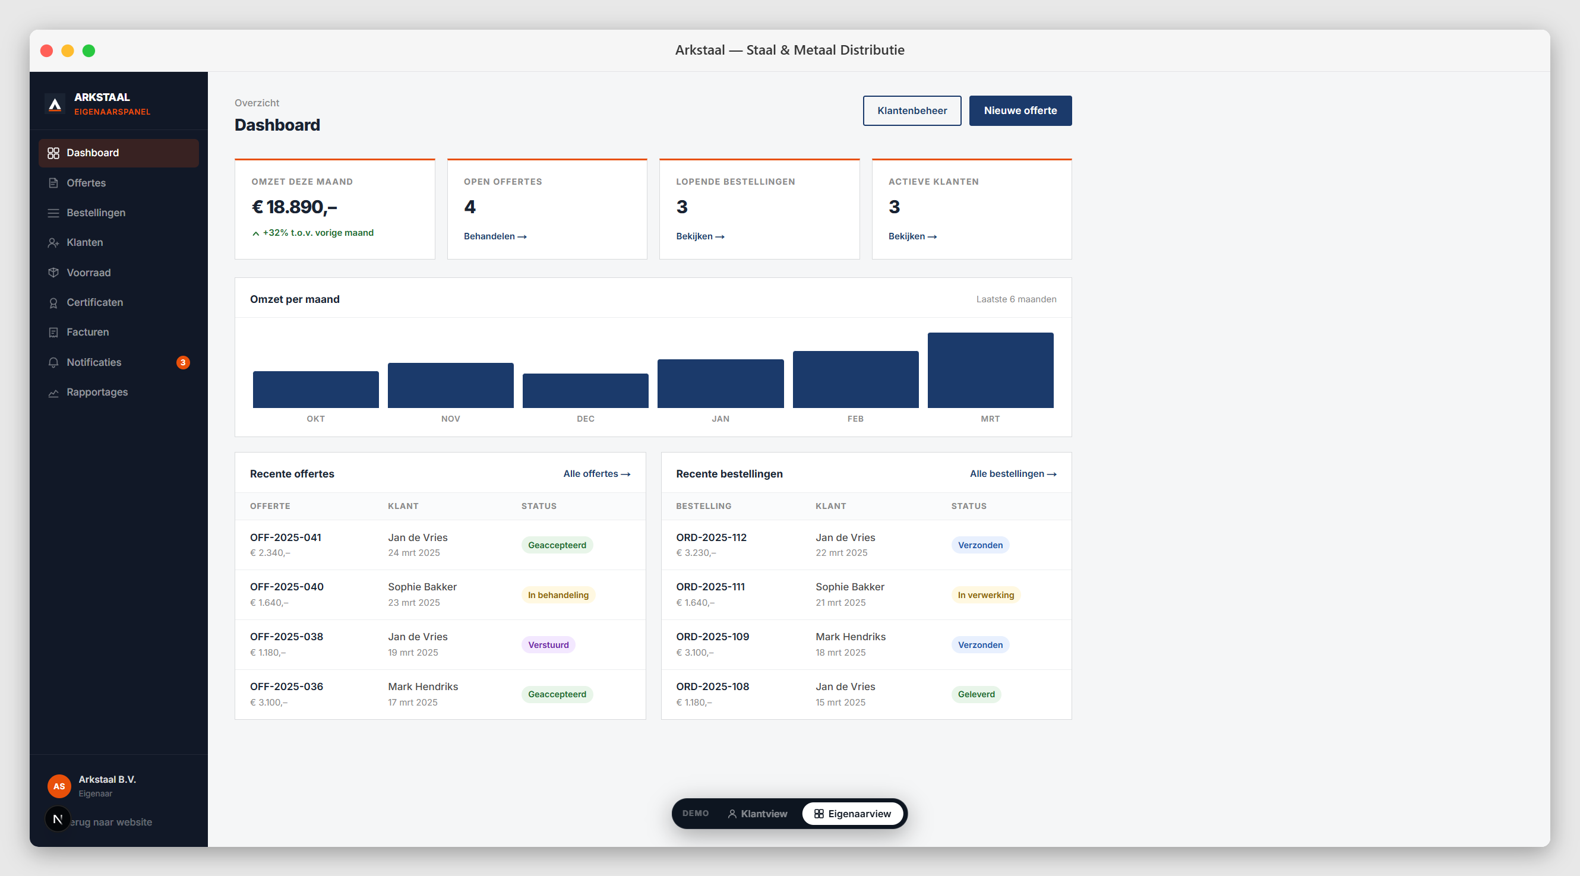Click the Nieuwe offerte button
Screen dimensions: 1580x876
click(1020, 110)
